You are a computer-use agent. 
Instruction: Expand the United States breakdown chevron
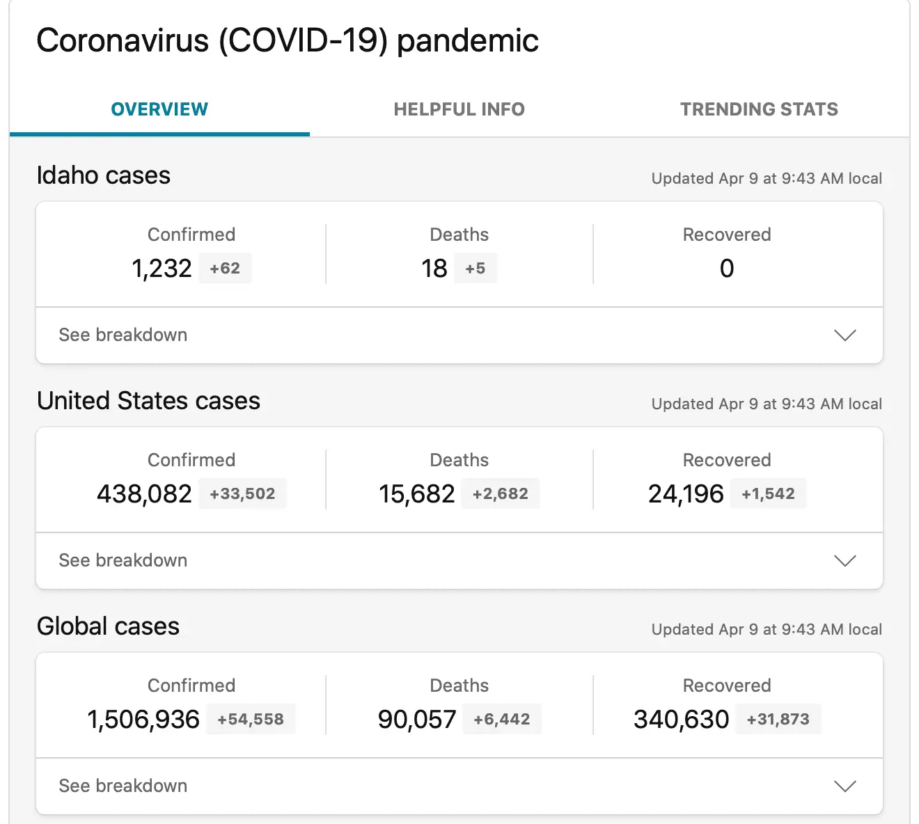[x=845, y=561]
